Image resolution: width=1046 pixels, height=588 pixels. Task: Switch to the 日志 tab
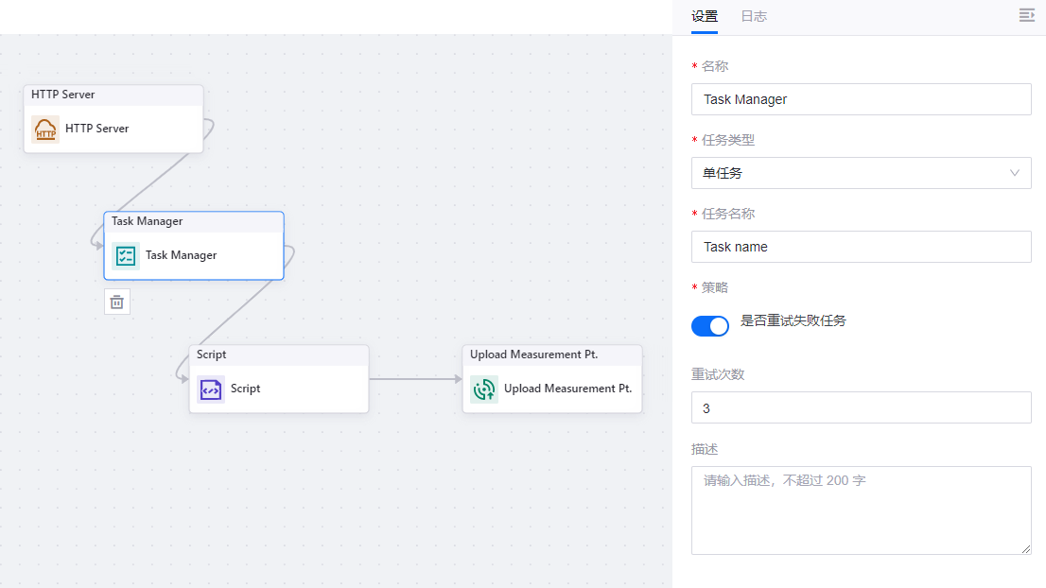tap(754, 17)
